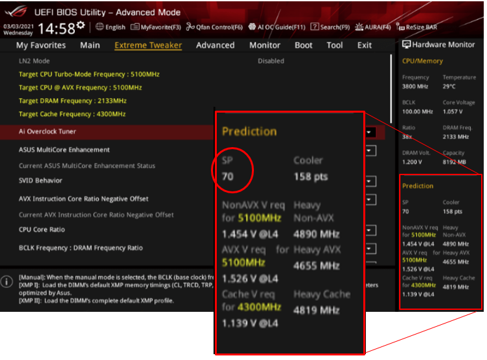487x360 pixels.
Task: Click the CPU/Memory heading in Hardware Monitor
Action: coord(423,61)
